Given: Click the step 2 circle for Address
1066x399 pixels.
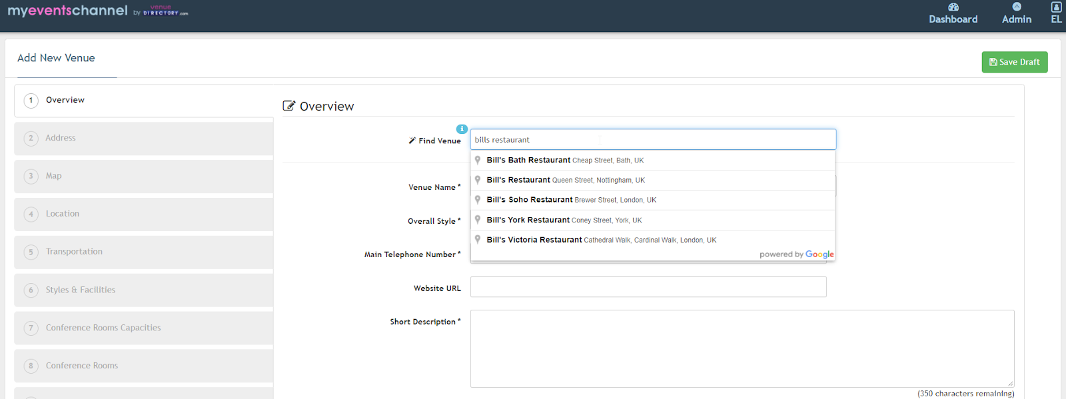Looking at the screenshot, I should (31, 139).
